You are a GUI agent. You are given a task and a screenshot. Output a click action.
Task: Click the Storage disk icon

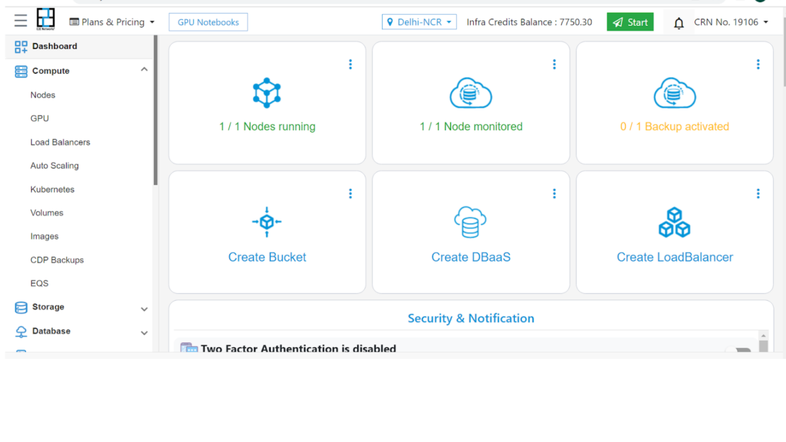click(21, 307)
